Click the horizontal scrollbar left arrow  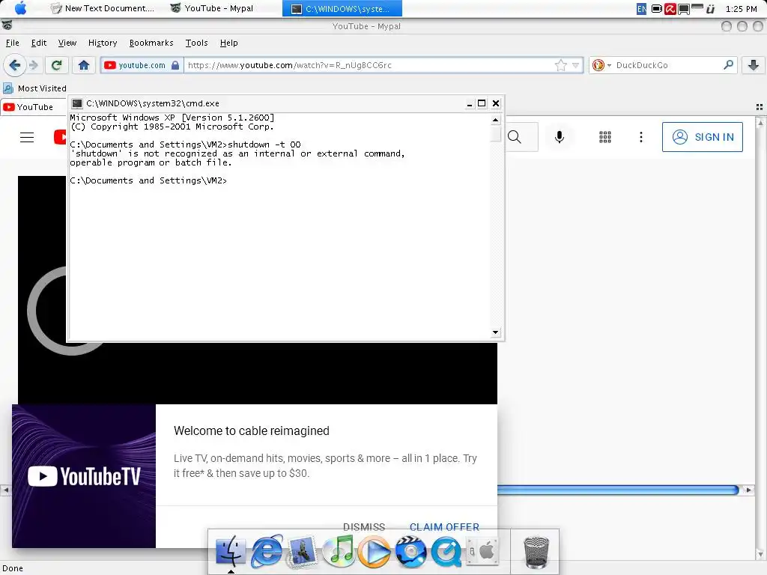pos(5,490)
